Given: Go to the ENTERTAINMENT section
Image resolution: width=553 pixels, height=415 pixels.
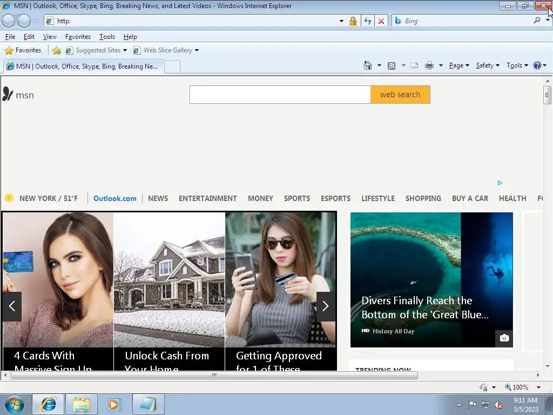Looking at the screenshot, I should (208, 198).
